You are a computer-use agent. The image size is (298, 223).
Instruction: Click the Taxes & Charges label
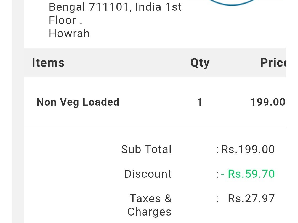150,205
